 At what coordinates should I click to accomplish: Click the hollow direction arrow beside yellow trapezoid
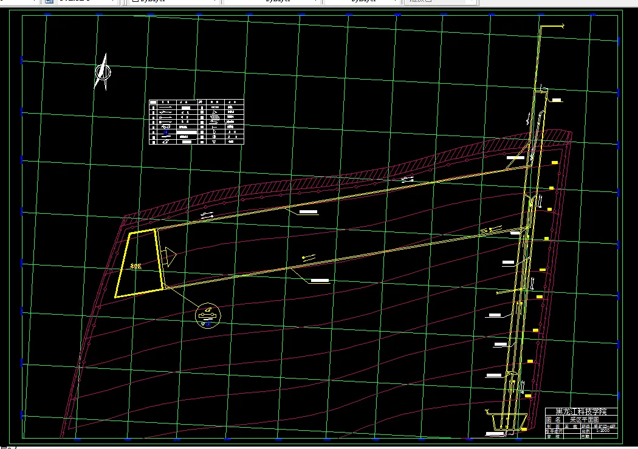(168, 256)
